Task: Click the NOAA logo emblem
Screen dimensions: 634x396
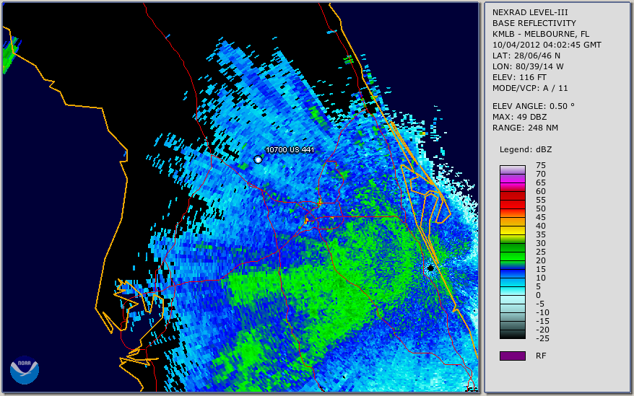Action: click(25, 370)
